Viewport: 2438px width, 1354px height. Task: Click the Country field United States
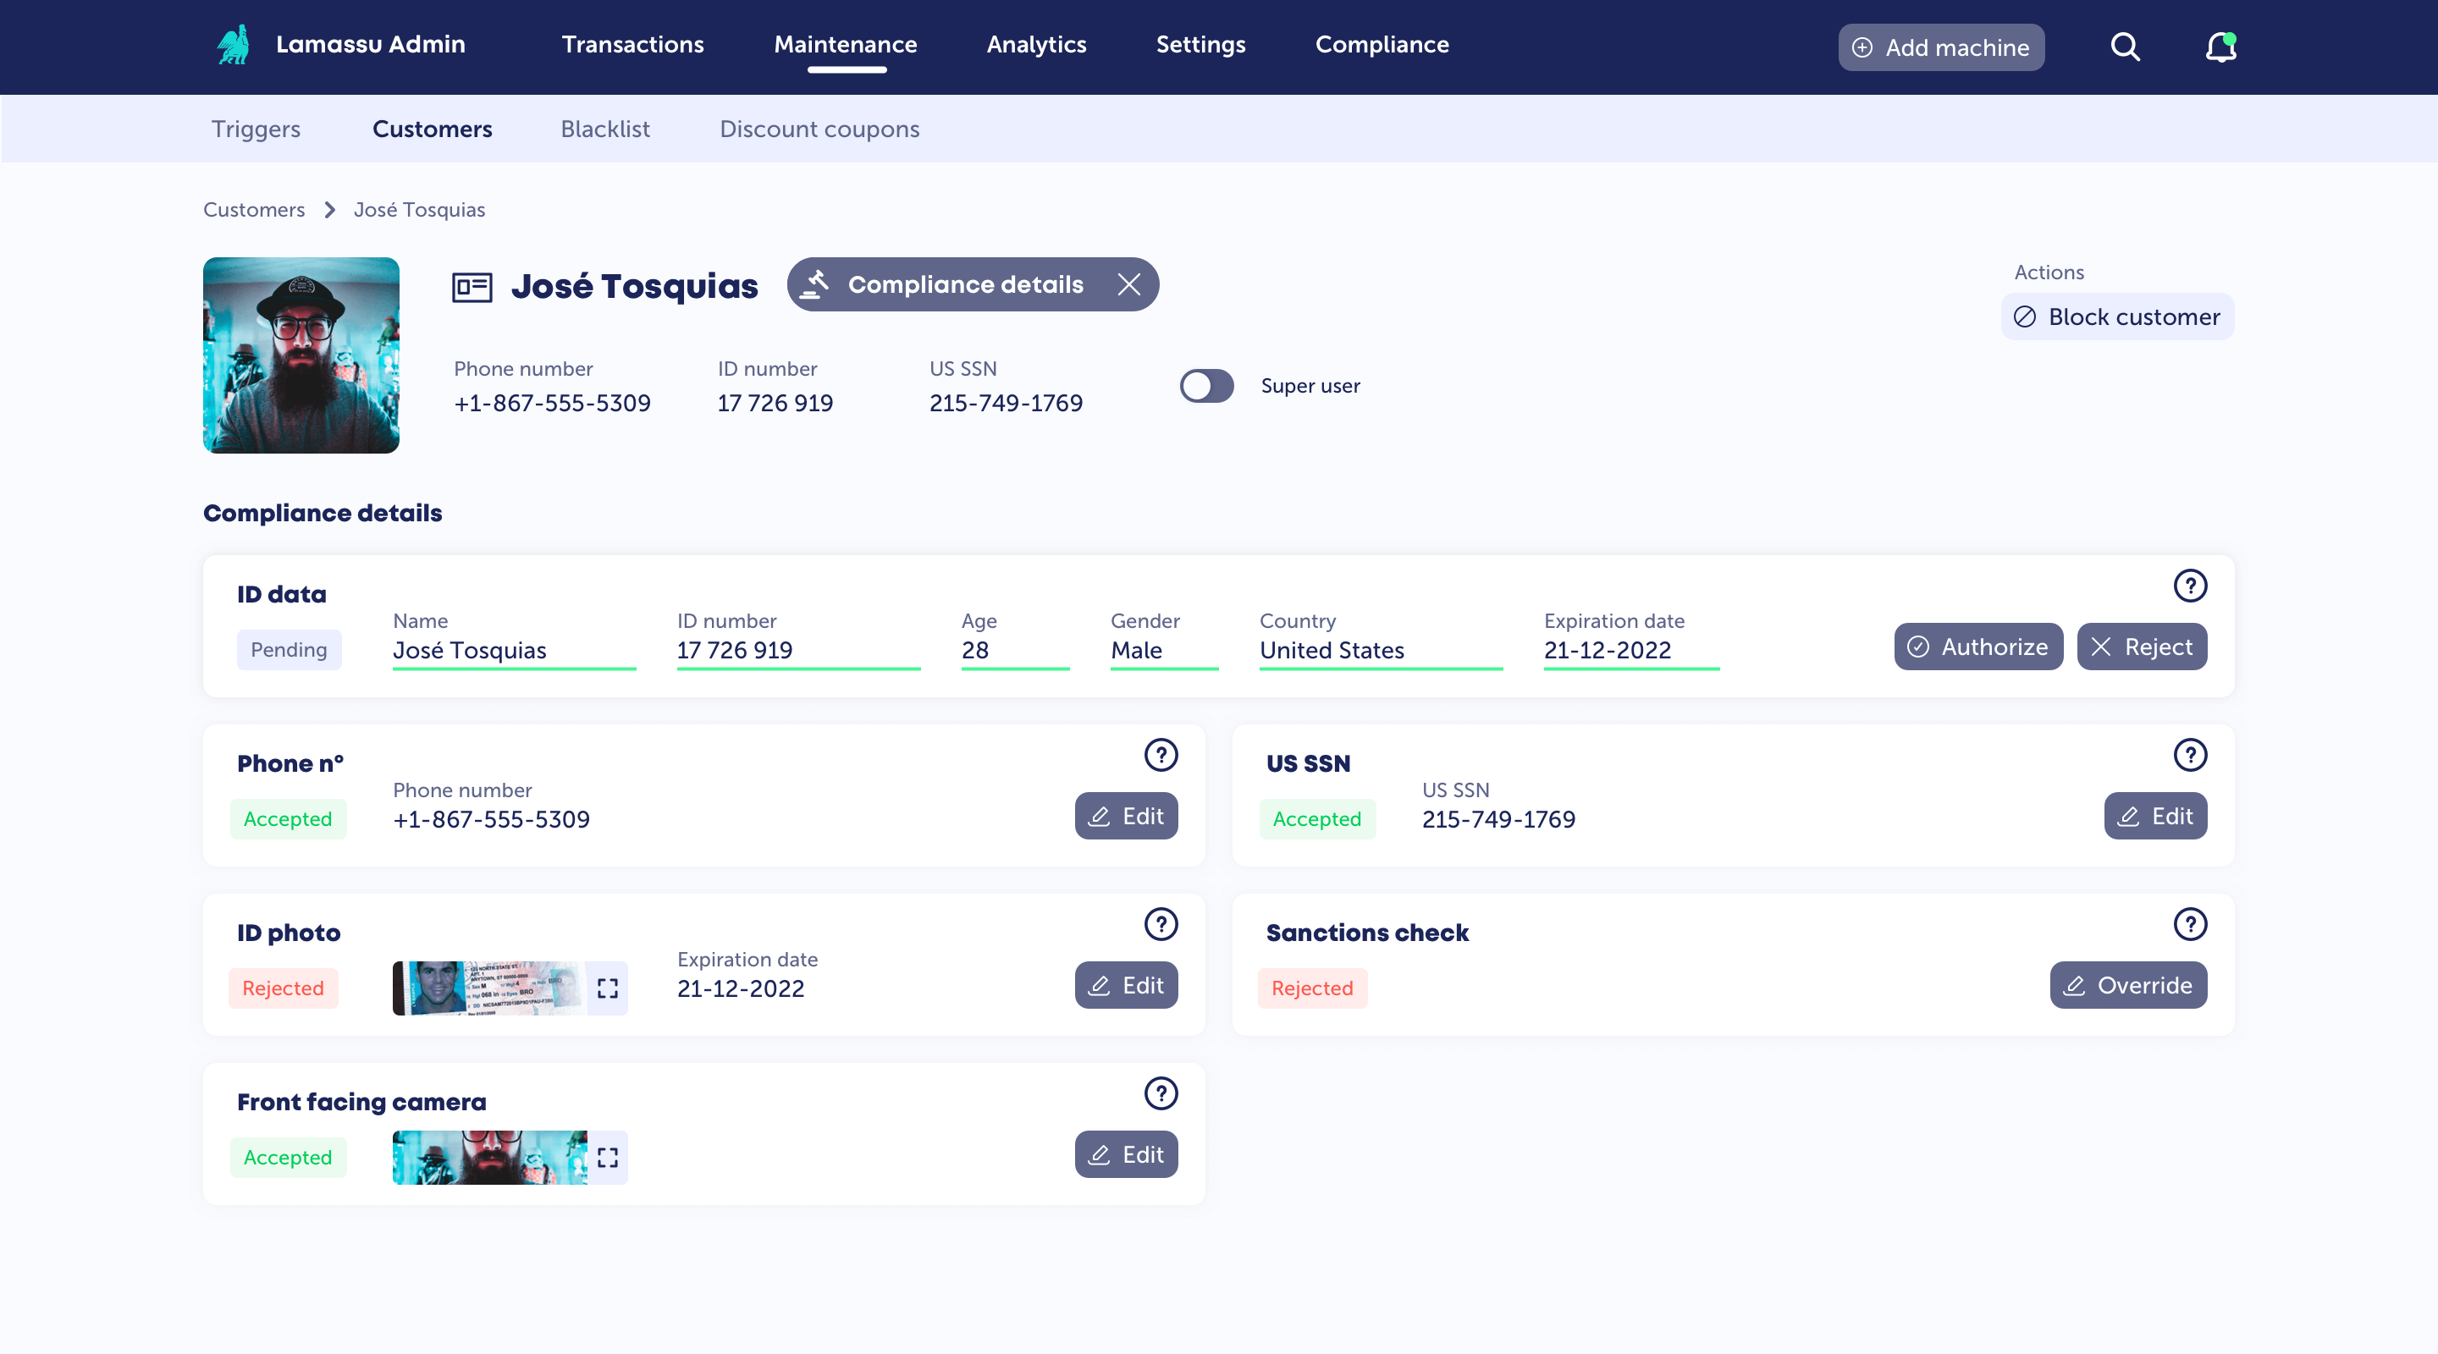[x=1379, y=651]
